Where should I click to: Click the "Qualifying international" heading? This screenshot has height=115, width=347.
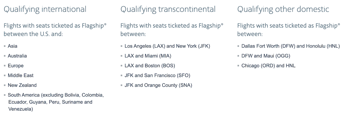pyautogui.click(x=45, y=9)
